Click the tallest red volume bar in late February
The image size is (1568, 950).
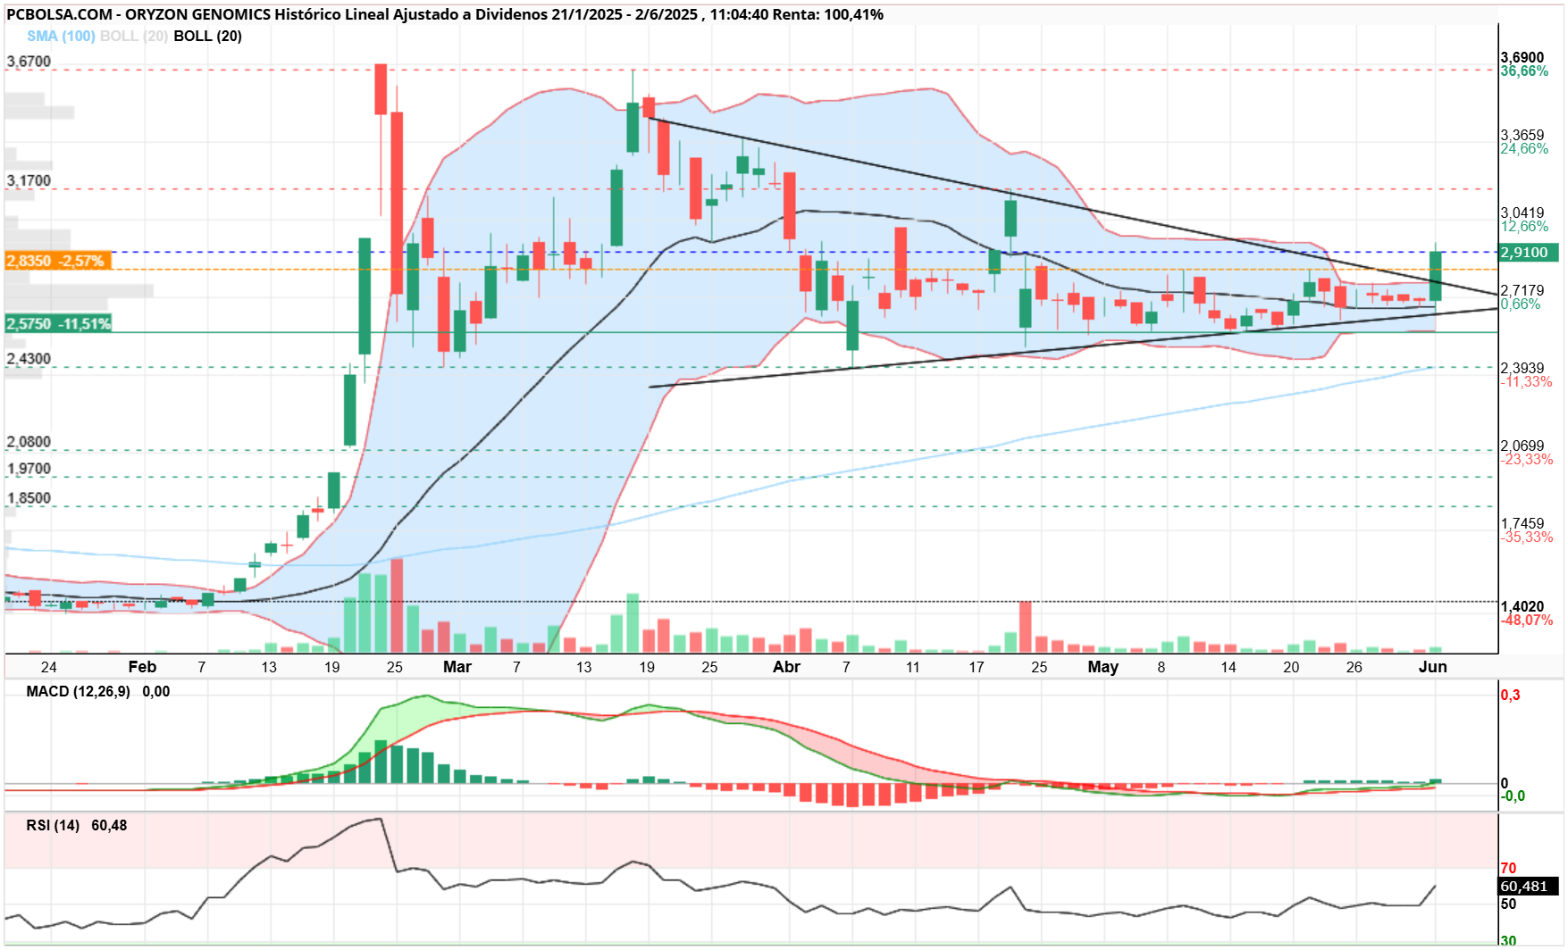pos(398,605)
